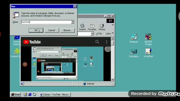Click the browser scrollbar down arrow
Viewport: 180px width, 101px height.
(x=112, y=80)
